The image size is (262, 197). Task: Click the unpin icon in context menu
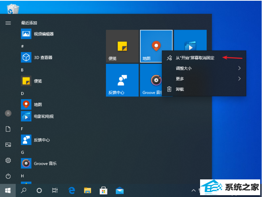(169, 58)
